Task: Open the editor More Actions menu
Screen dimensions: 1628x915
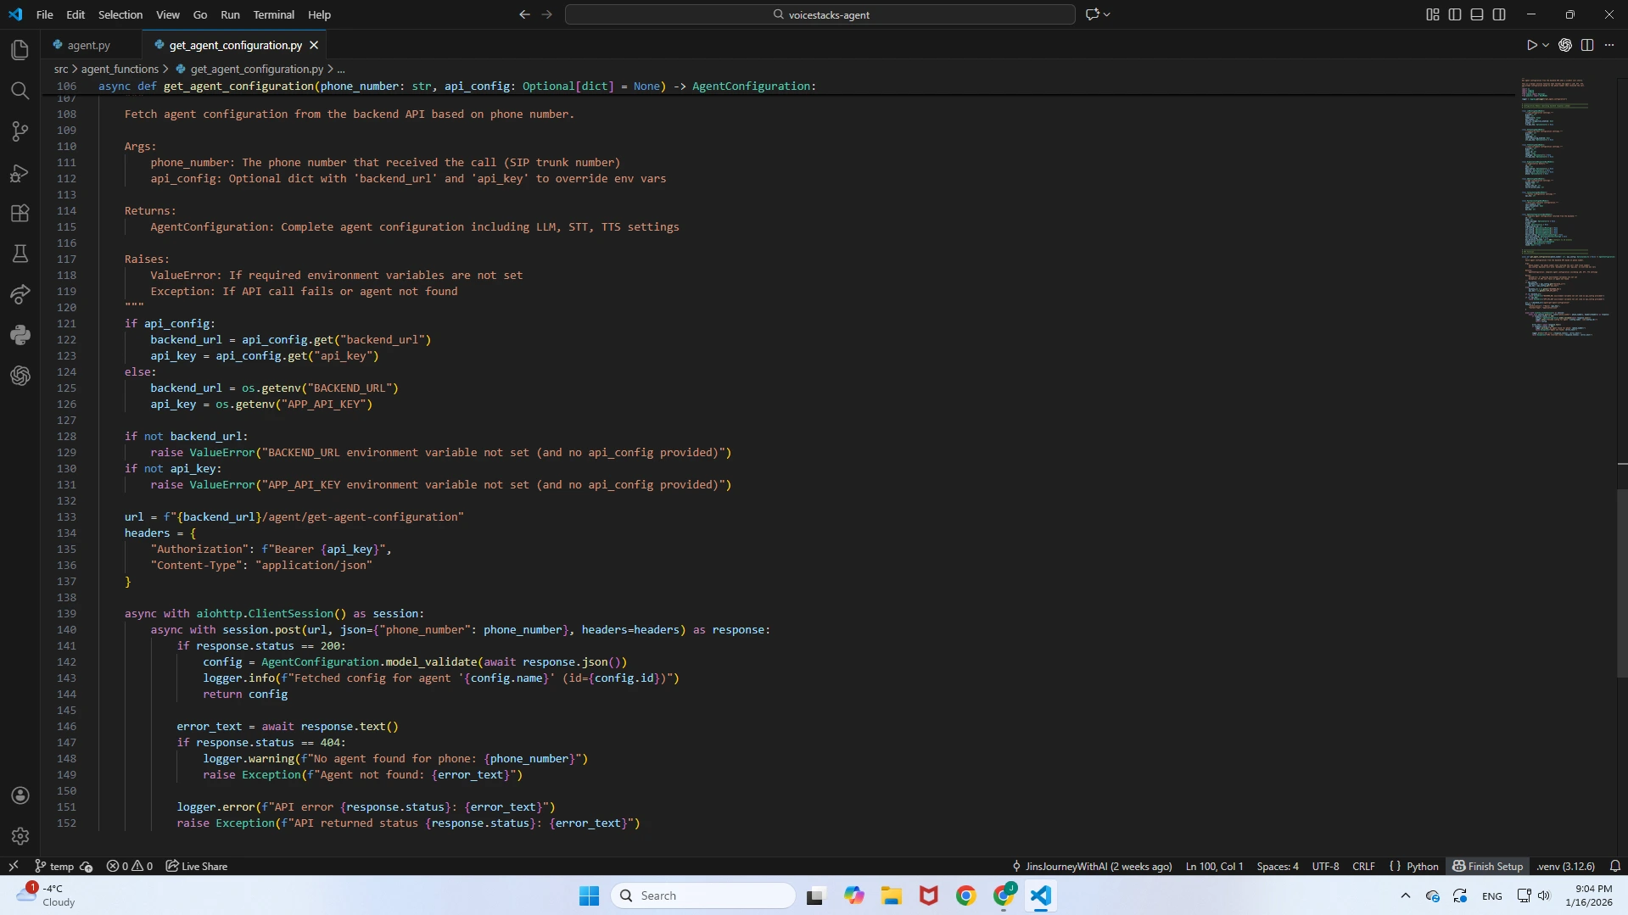Action: coord(1609,45)
